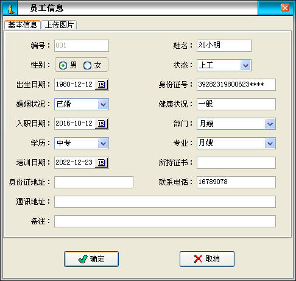Click the application icon in the title bar

click(11, 9)
